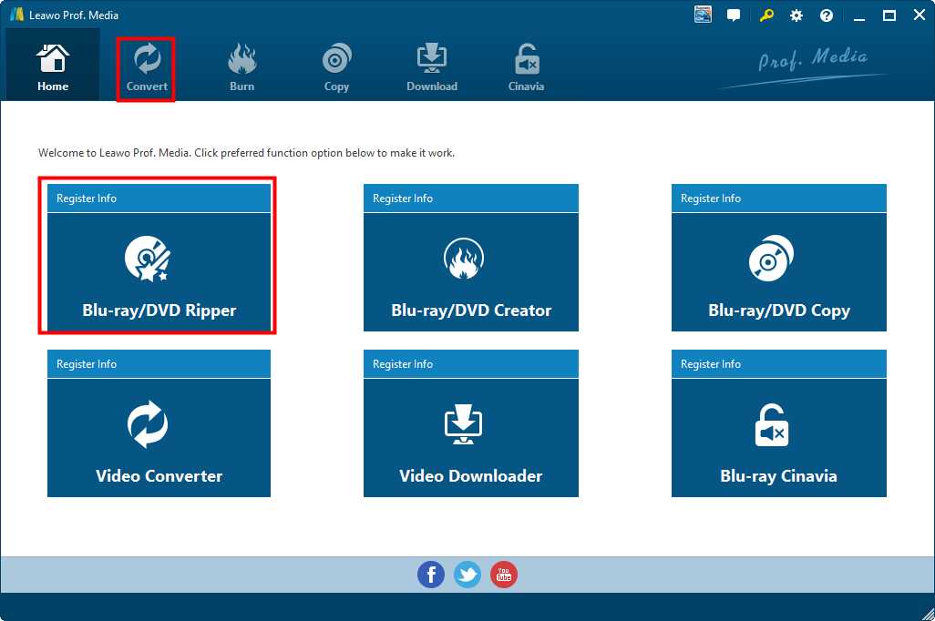Visit the Facebook page icon
Image resolution: width=935 pixels, height=621 pixels.
pyautogui.click(x=430, y=575)
